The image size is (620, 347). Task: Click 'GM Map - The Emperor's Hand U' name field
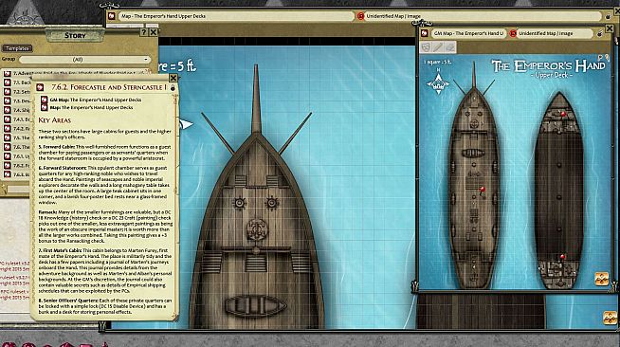pyautogui.click(x=468, y=33)
